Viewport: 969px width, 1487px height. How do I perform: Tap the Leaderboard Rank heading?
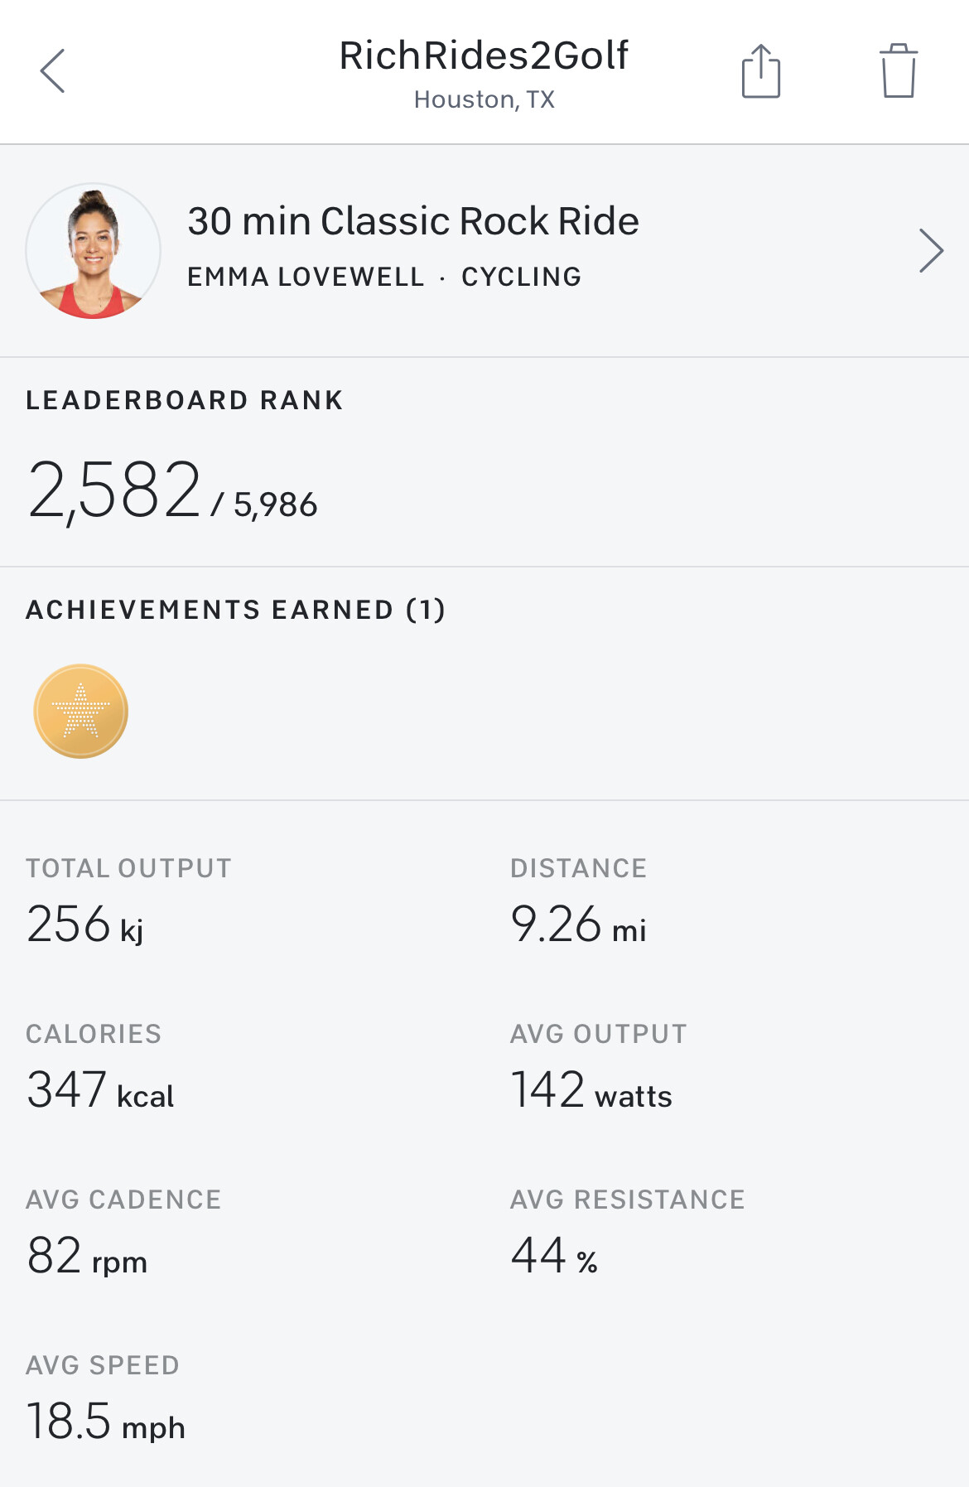[185, 400]
